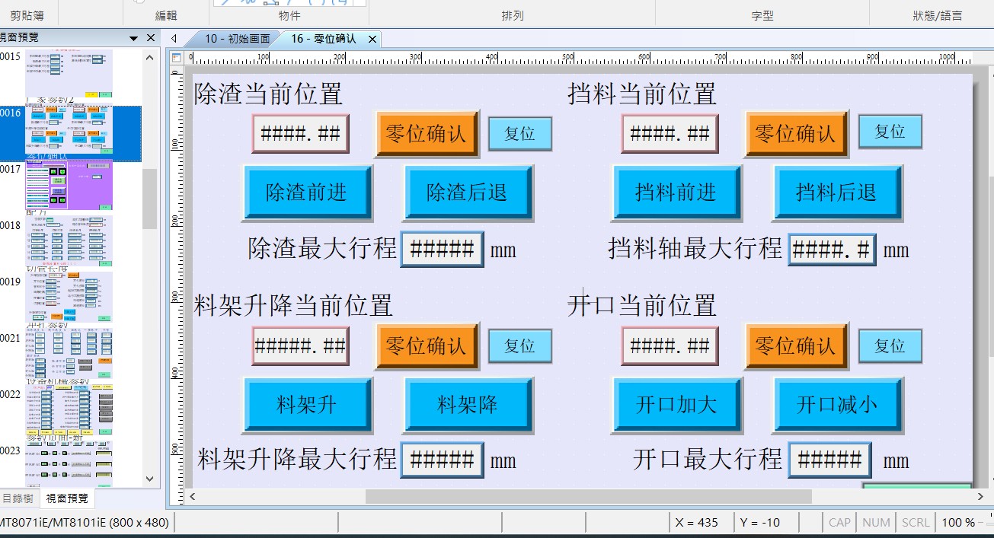Select window 0017 thumbnail in preview
Viewport: 994px width, 538px height.
point(69,185)
